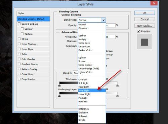
Task: Choose Difference blend mode
Action: coord(92,109)
